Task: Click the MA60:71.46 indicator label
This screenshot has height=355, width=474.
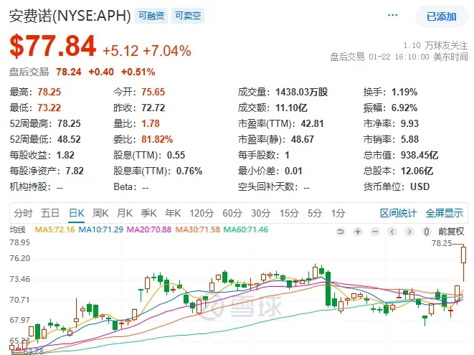Action: pyautogui.click(x=246, y=229)
